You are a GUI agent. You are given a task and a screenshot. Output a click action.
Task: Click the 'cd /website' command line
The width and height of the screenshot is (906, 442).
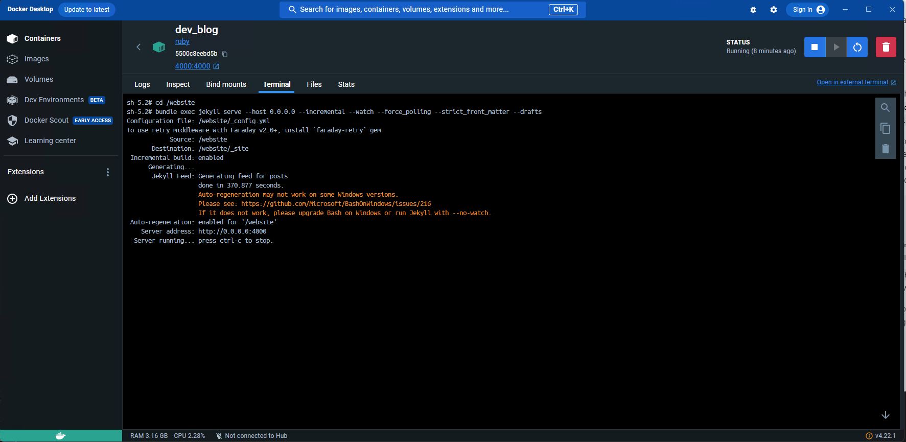pyautogui.click(x=175, y=103)
